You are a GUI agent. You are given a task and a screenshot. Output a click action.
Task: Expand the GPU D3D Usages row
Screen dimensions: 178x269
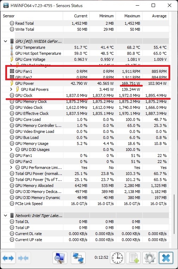(11, 150)
